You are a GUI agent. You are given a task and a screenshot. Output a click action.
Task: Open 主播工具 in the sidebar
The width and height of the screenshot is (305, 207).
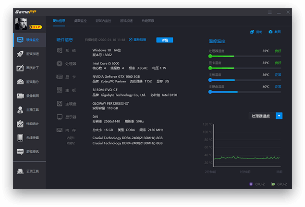(29, 110)
